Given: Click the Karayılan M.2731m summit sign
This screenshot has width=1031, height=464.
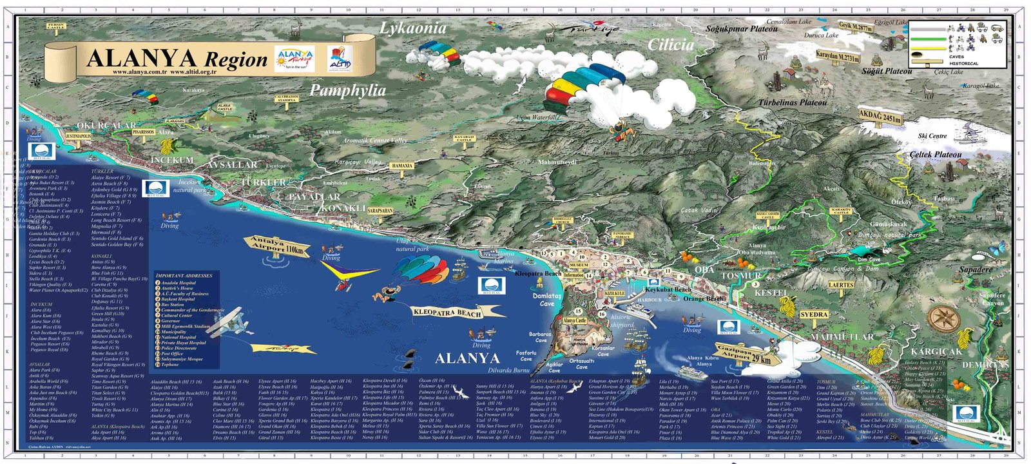Looking at the screenshot, I should 838,57.
